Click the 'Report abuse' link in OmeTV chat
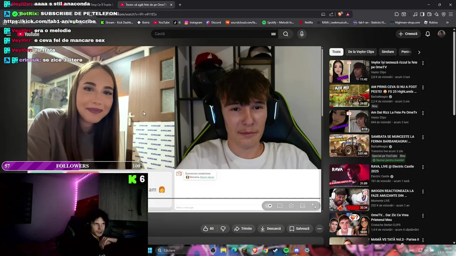Image resolution: width=456 pixels, height=256 pixels. click(x=207, y=177)
